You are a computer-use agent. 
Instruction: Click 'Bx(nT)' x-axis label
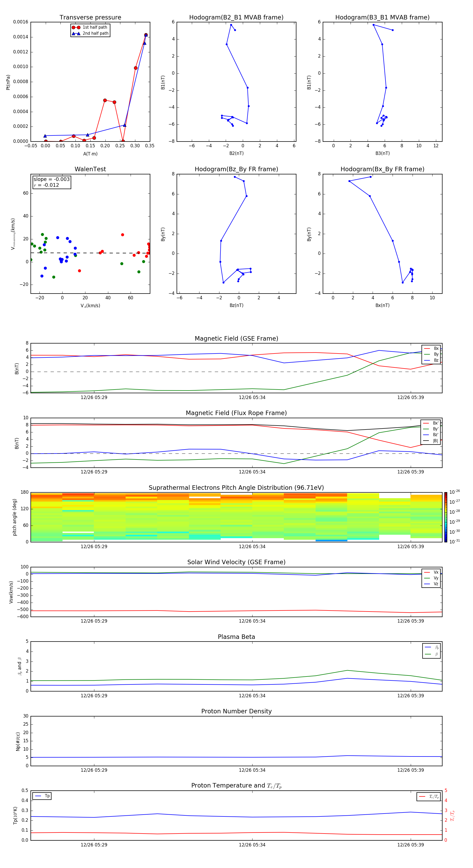(382, 305)
